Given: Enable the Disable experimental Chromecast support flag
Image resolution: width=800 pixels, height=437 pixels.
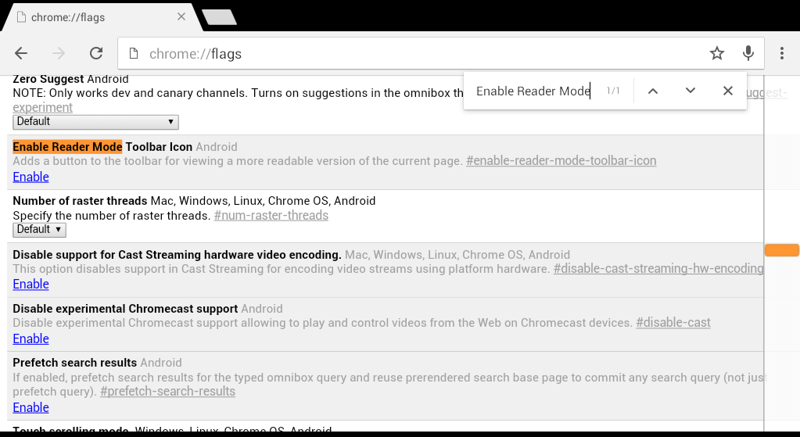Looking at the screenshot, I should click(30, 338).
